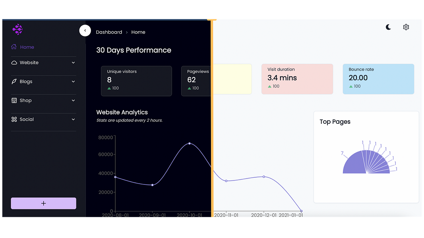Expand the Shop menu chevron
This screenshot has height=238, width=424.
73,100
